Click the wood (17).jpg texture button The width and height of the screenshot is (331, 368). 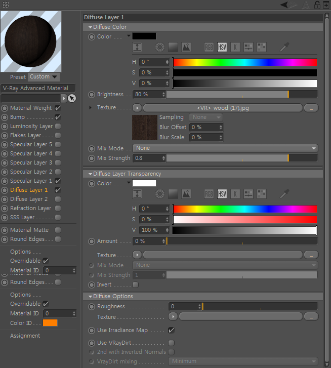(223, 108)
